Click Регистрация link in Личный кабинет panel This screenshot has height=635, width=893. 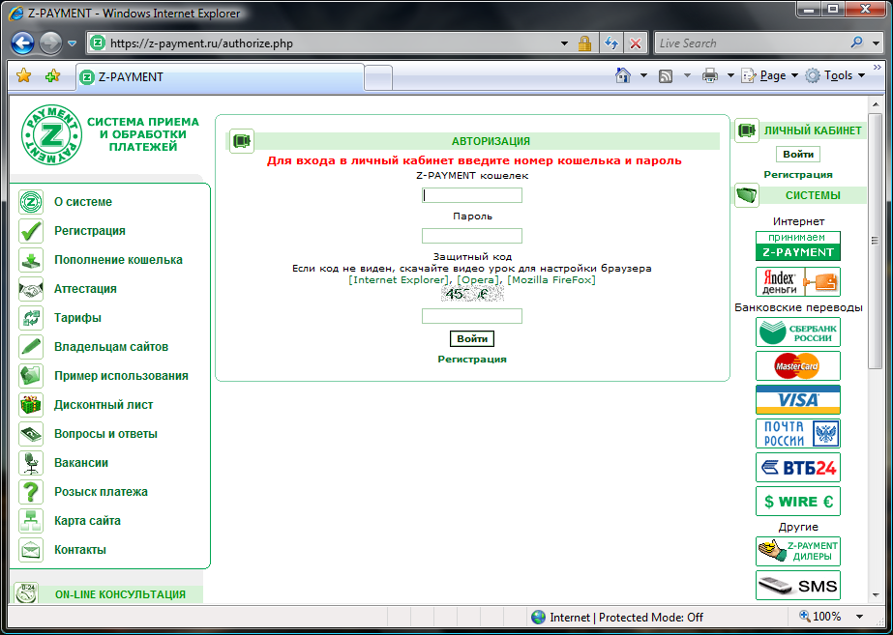[x=798, y=175]
